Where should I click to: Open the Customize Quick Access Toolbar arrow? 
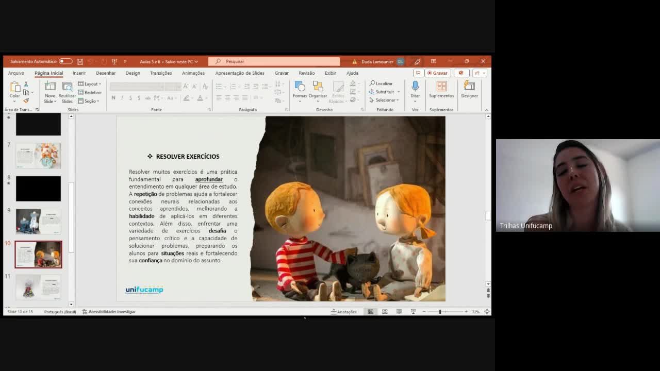click(124, 61)
